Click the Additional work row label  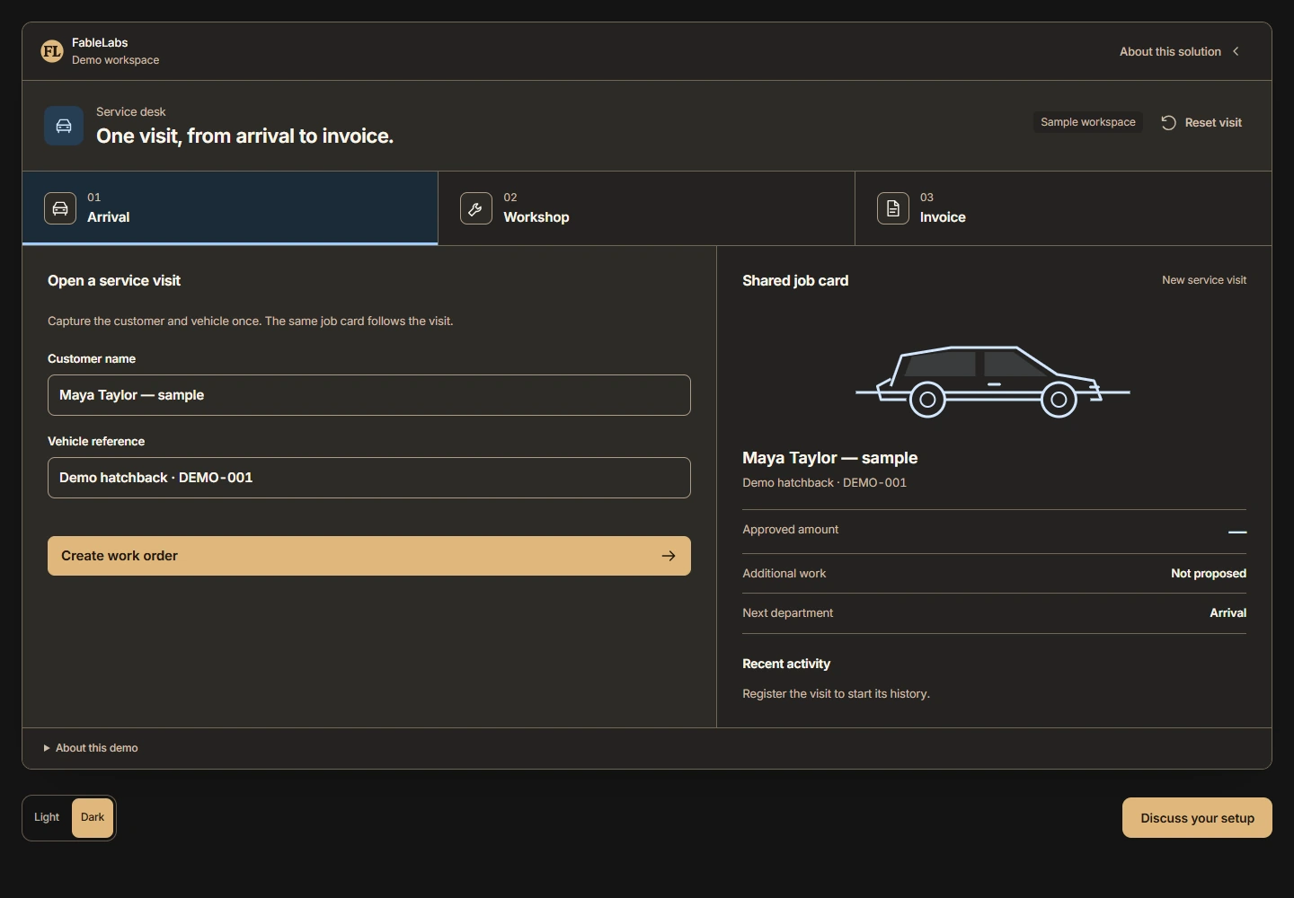pos(784,574)
